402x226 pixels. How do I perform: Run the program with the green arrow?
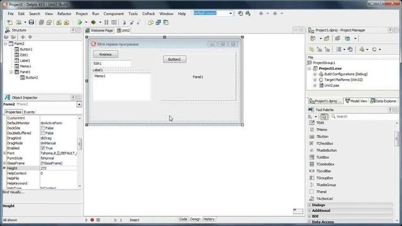click(x=80, y=23)
